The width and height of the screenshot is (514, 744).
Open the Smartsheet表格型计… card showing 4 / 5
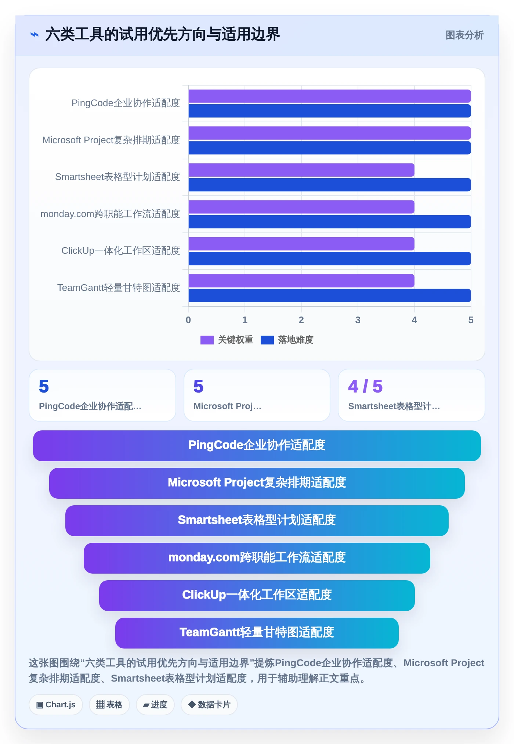412,395
